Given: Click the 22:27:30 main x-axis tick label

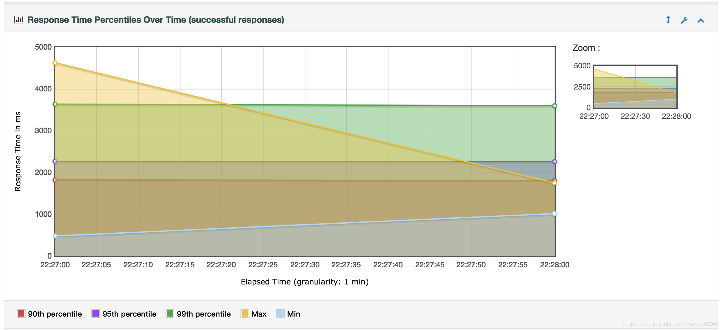Looking at the screenshot, I should click(305, 265).
